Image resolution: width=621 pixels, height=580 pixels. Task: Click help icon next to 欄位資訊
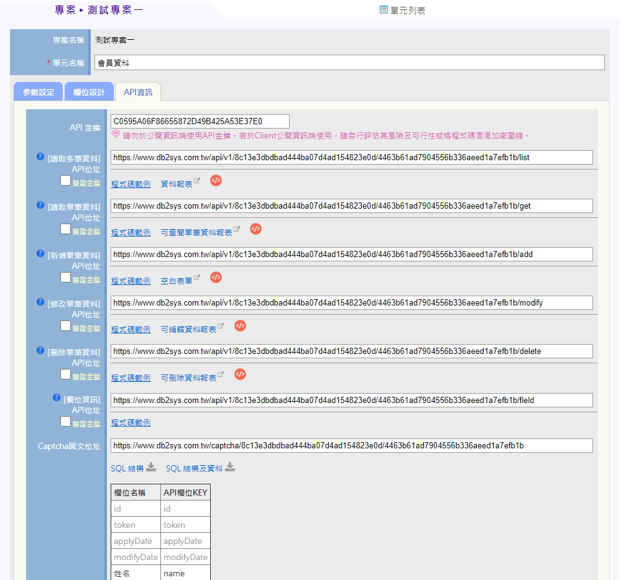tap(57, 398)
